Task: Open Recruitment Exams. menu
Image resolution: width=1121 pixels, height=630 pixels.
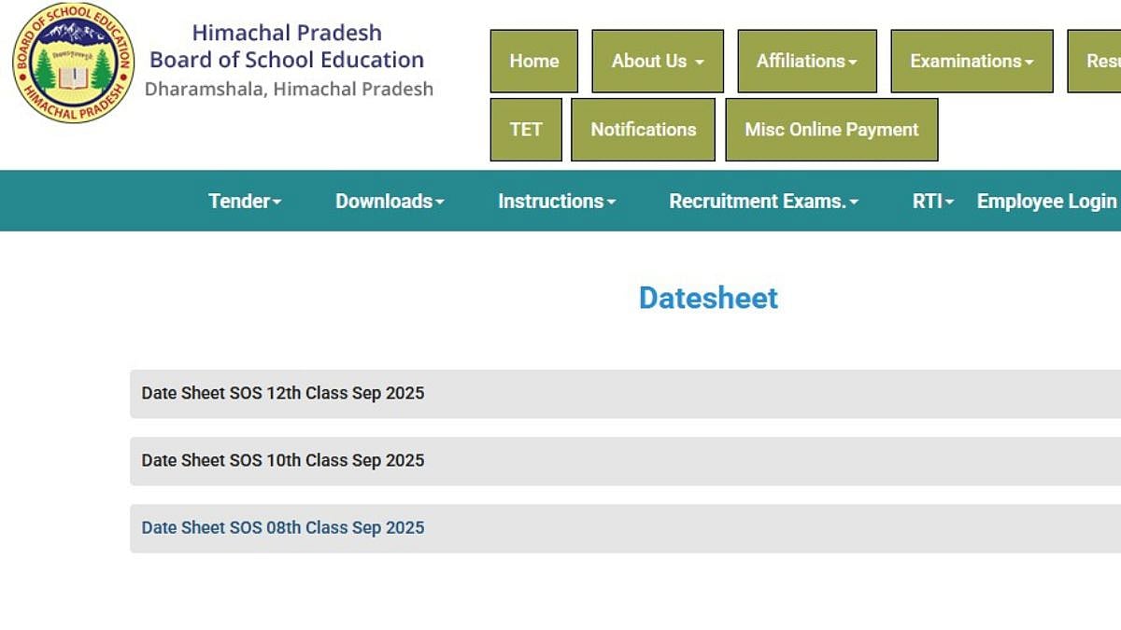Action: click(x=763, y=201)
